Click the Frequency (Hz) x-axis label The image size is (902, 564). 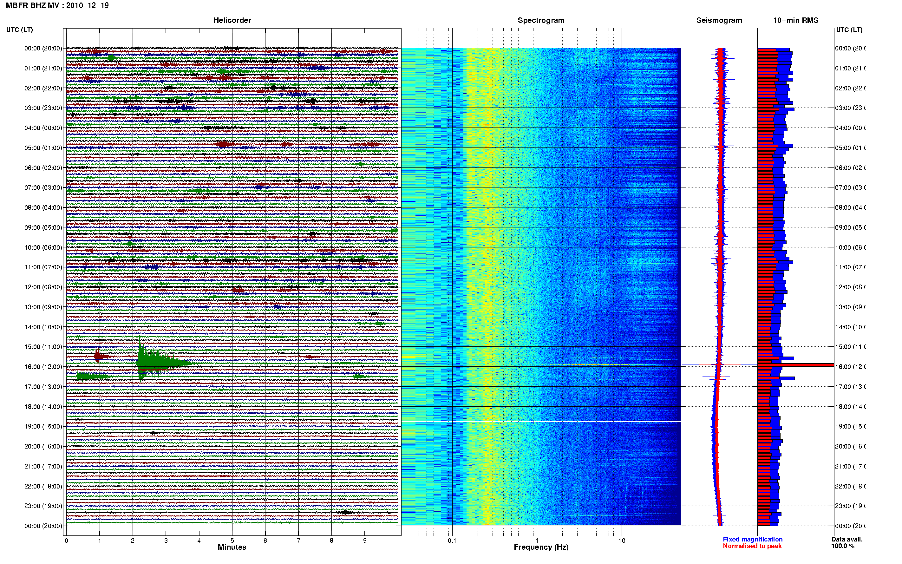tap(541, 547)
